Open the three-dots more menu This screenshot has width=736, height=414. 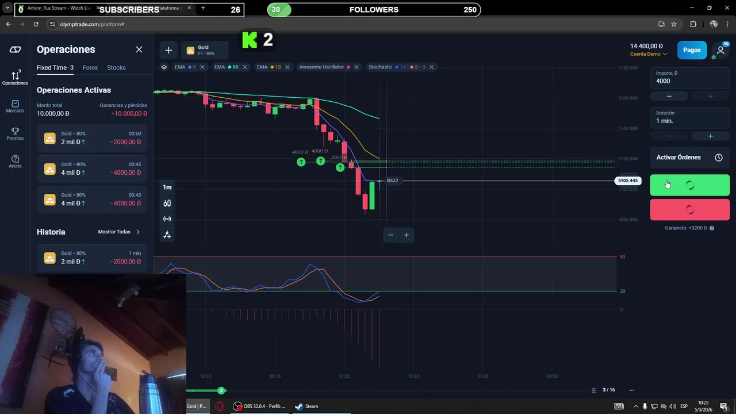631,390
